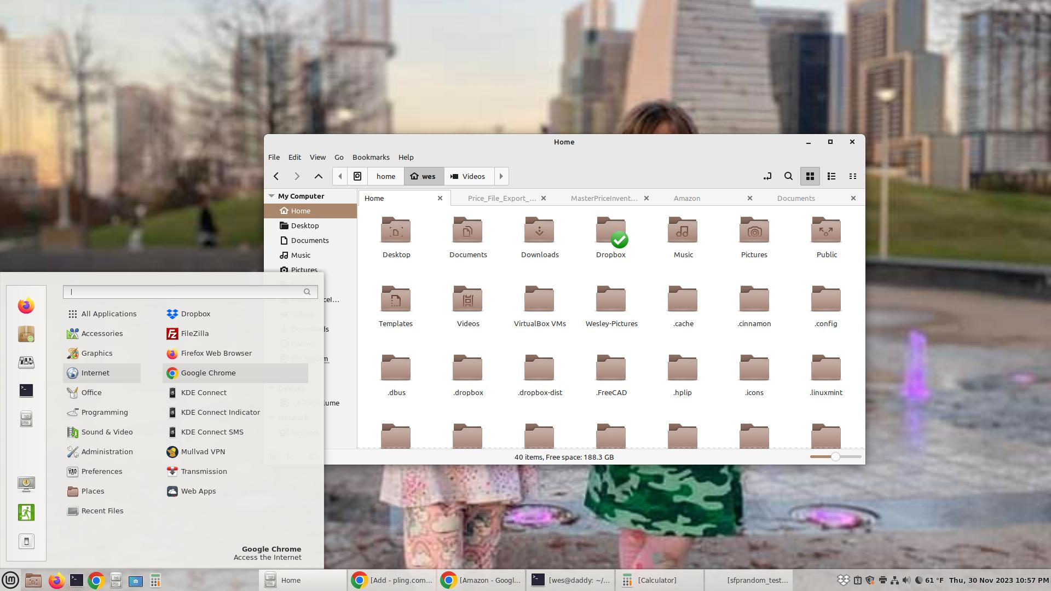Open the Go menu

point(339,157)
